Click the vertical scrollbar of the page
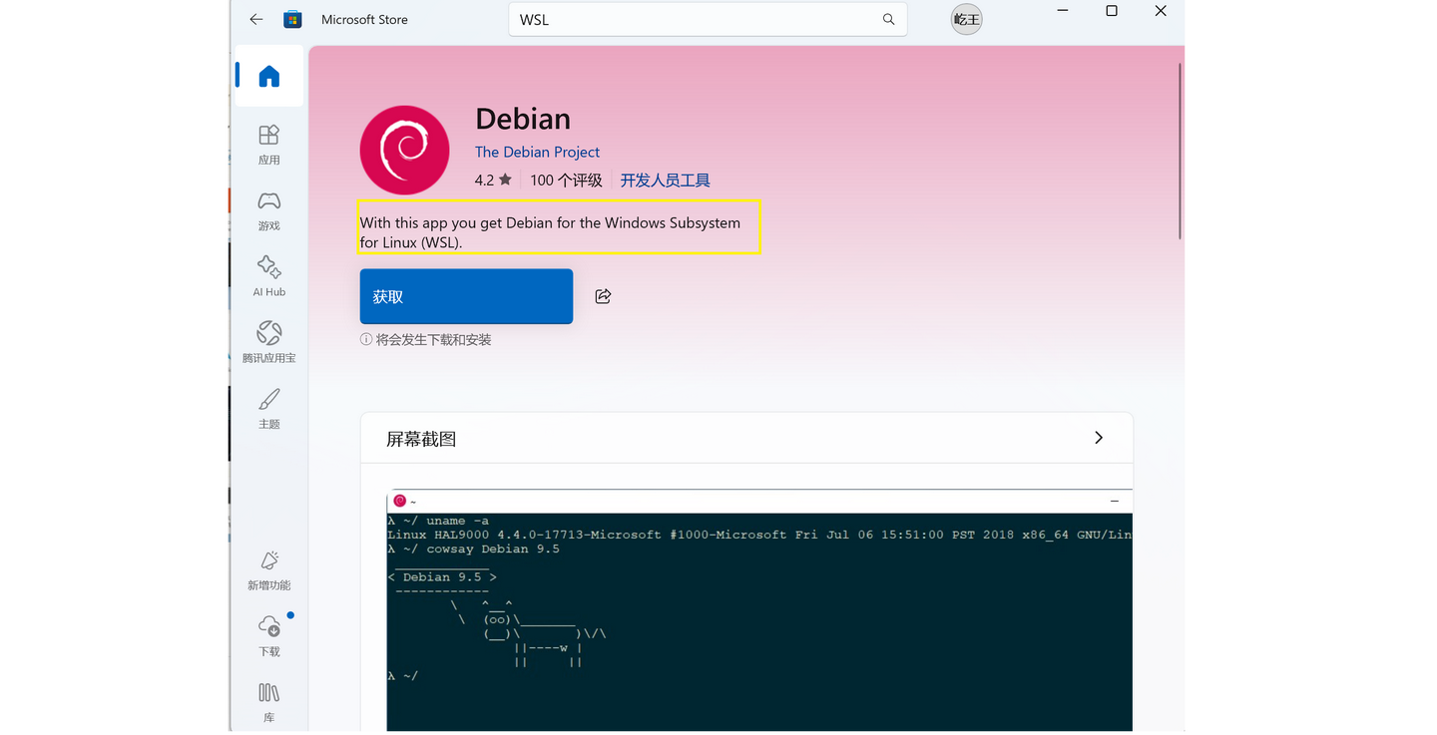This screenshot has height=735, width=1437. coord(1181,150)
